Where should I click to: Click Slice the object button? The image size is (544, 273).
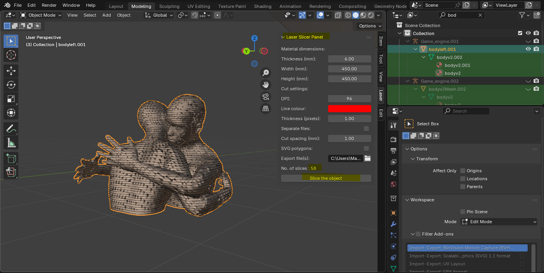(x=326, y=178)
